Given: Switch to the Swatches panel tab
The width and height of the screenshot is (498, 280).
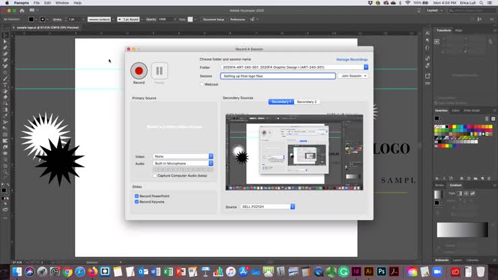Looking at the screenshot, I should coord(441,110).
